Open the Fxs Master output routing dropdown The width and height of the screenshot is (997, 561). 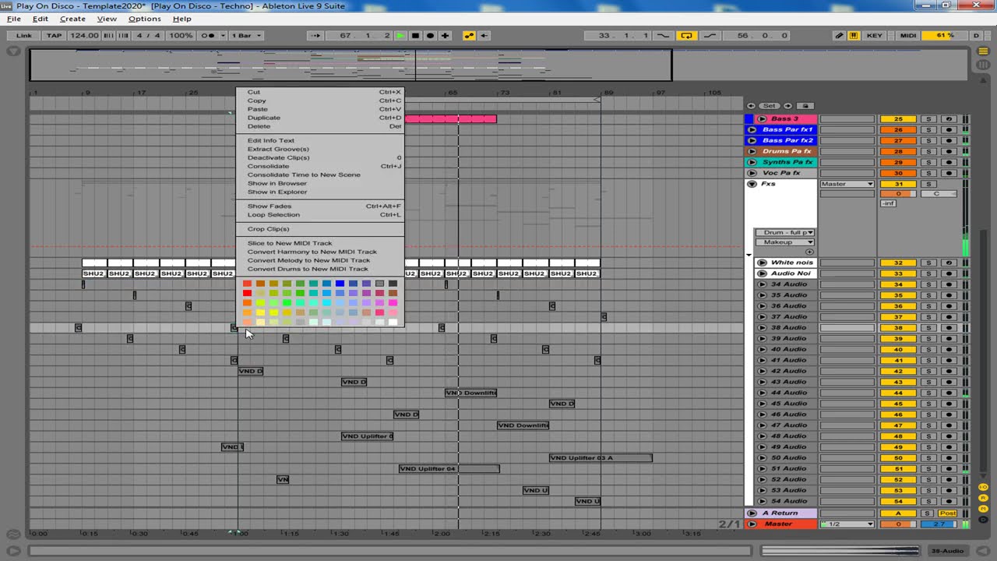(x=847, y=184)
